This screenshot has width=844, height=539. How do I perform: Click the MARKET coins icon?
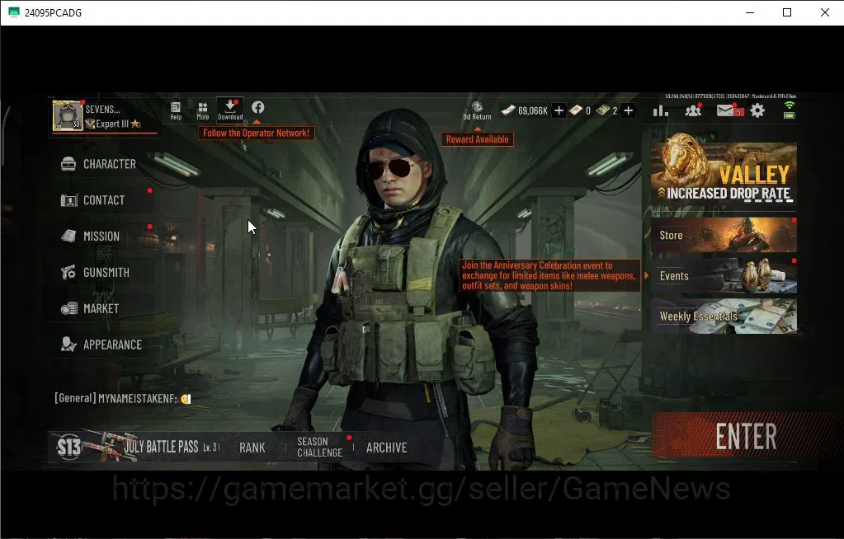coord(69,308)
